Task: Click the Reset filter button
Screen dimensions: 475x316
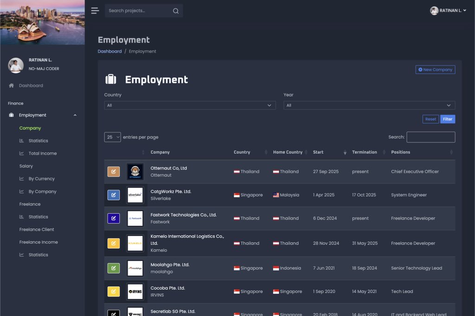Action: click(x=430, y=119)
